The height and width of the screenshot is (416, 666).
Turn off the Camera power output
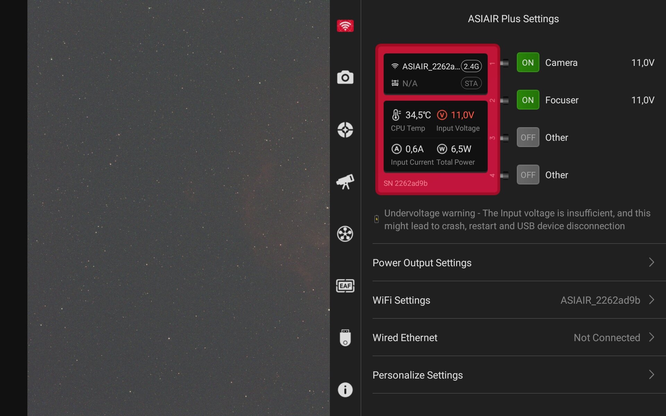[x=528, y=62]
